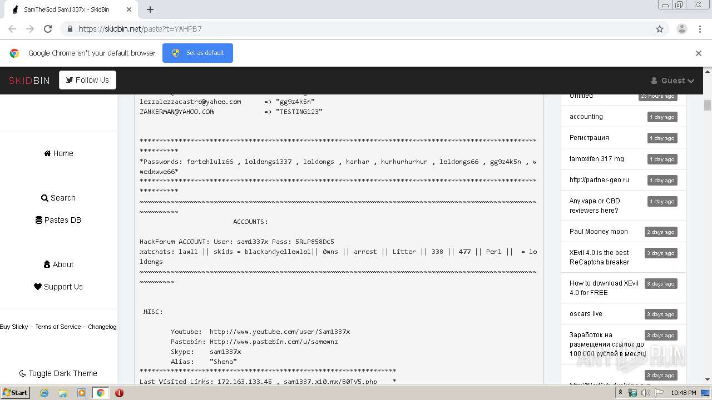The width and height of the screenshot is (712, 400).
Task: Click the 1 day ago badge beside accounting
Action: point(662,117)
